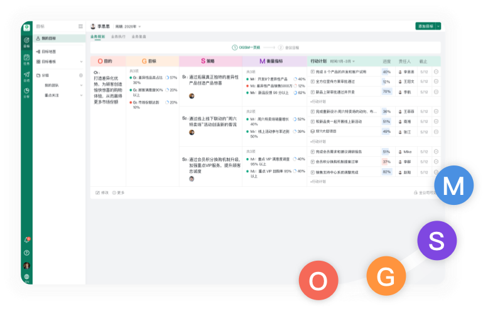Click the minus circle on the 12% action row

(x=436, y=81)
